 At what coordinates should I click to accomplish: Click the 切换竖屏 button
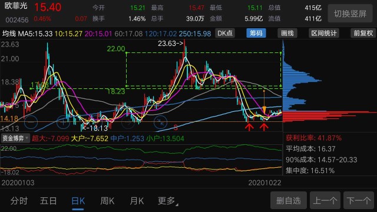[x=350, y=14]
